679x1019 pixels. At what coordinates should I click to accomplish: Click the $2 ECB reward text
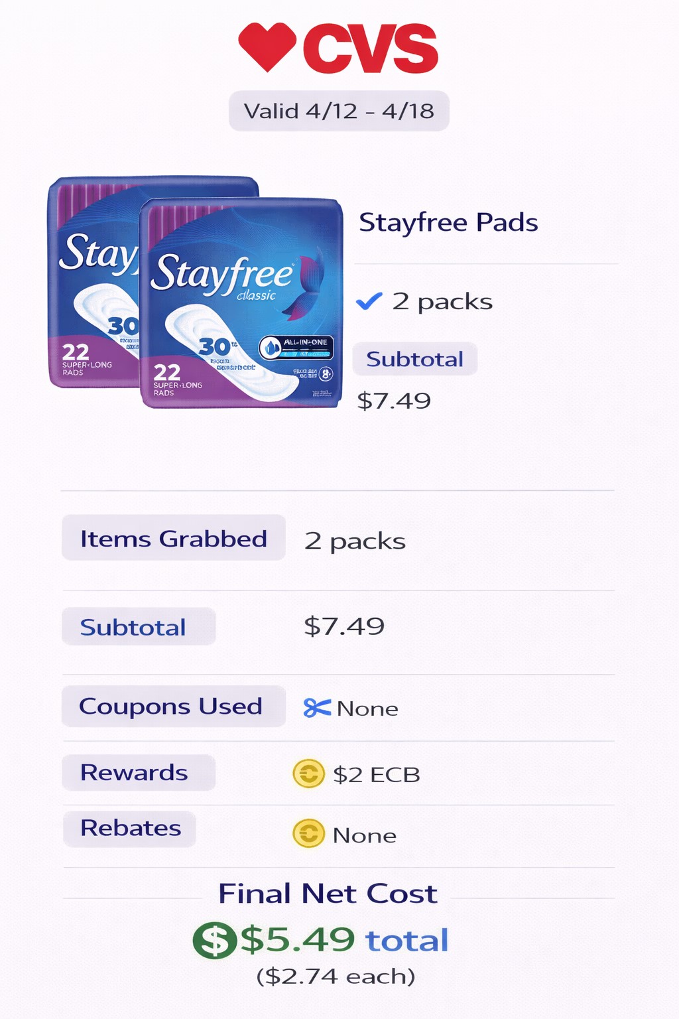click(377, 774)
